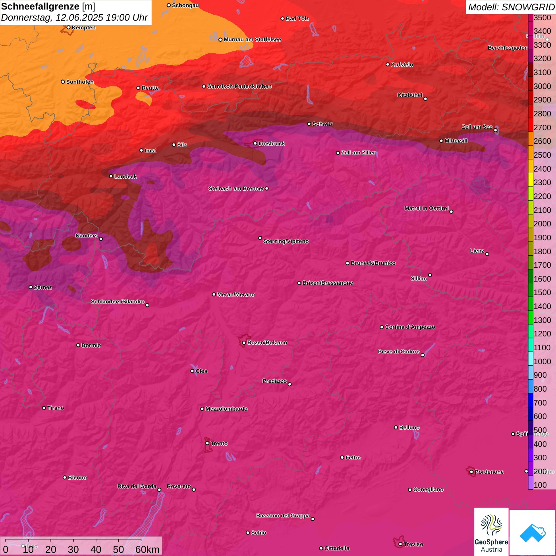556x556 pixels.
Task: Click the Meran/Merano city label
Action: 236,294
